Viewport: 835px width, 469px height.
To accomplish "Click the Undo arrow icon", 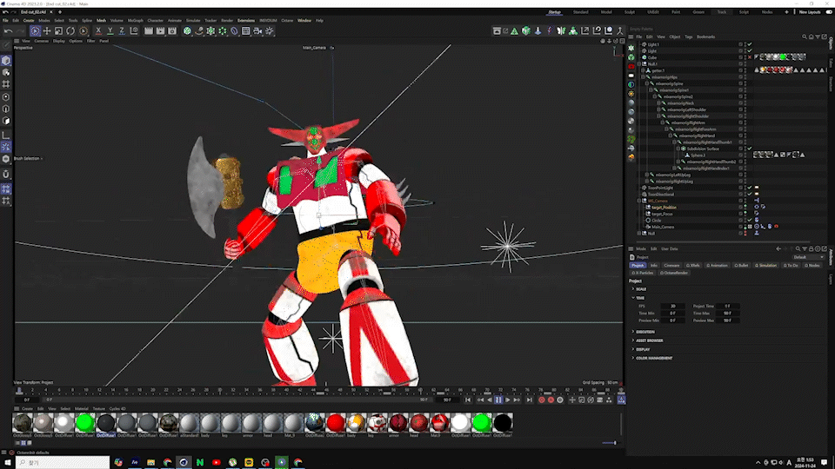I will pos(8,31).
